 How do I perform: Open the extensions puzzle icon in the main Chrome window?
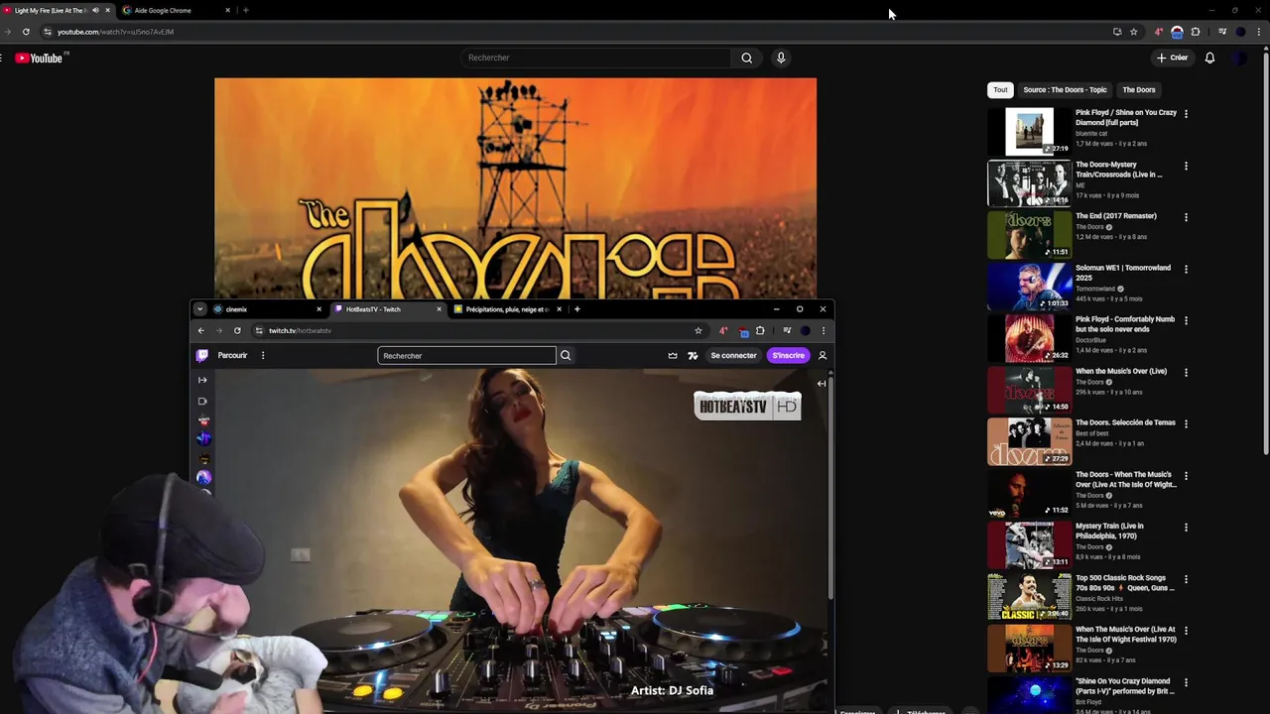tap(1196, 32)
